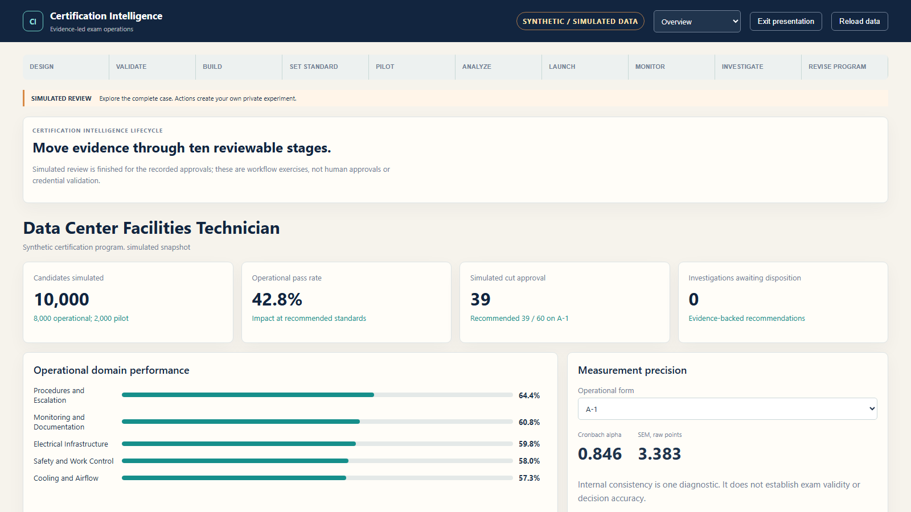Image resolution: width=911 pixels, height=512 pixels.
Task: Open the Pilot stage tab
Action: point(412,67)
